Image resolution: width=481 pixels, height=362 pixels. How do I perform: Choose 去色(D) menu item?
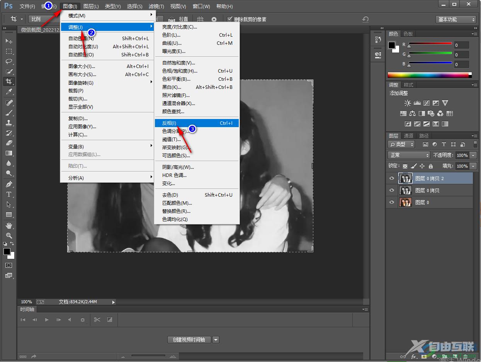point(197,195)
